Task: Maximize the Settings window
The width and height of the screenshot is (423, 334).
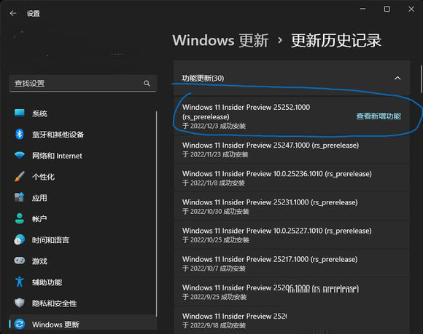Action: tap(387, 9)
